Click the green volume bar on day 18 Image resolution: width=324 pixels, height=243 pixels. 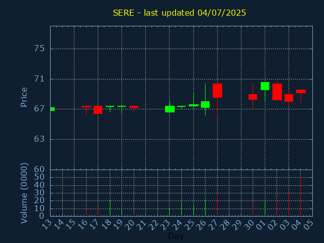[110, 208]
